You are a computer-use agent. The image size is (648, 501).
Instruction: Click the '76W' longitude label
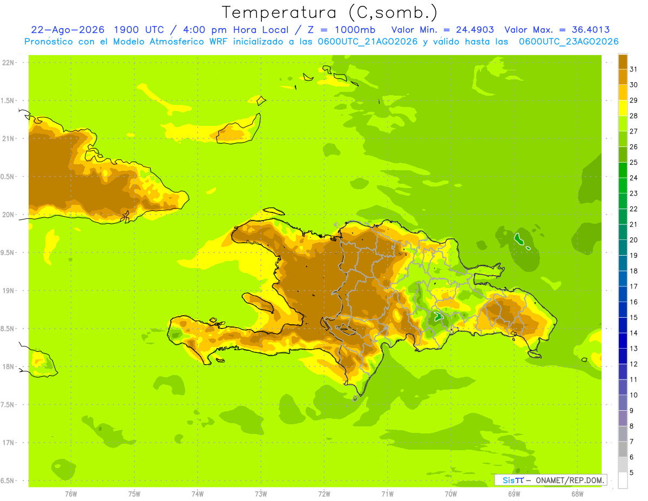point(71,494)
